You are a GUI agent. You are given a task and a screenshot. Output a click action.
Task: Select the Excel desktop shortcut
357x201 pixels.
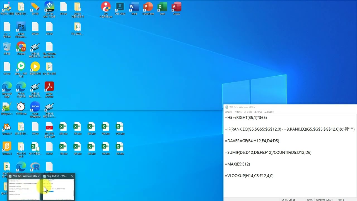point(162,8)
